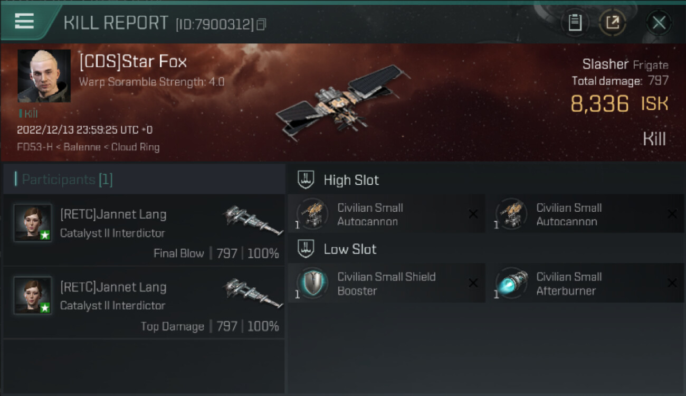Viewport: 686px width, 396px height.
Task: Close the kill report window
Action: [x=659, y=23]
